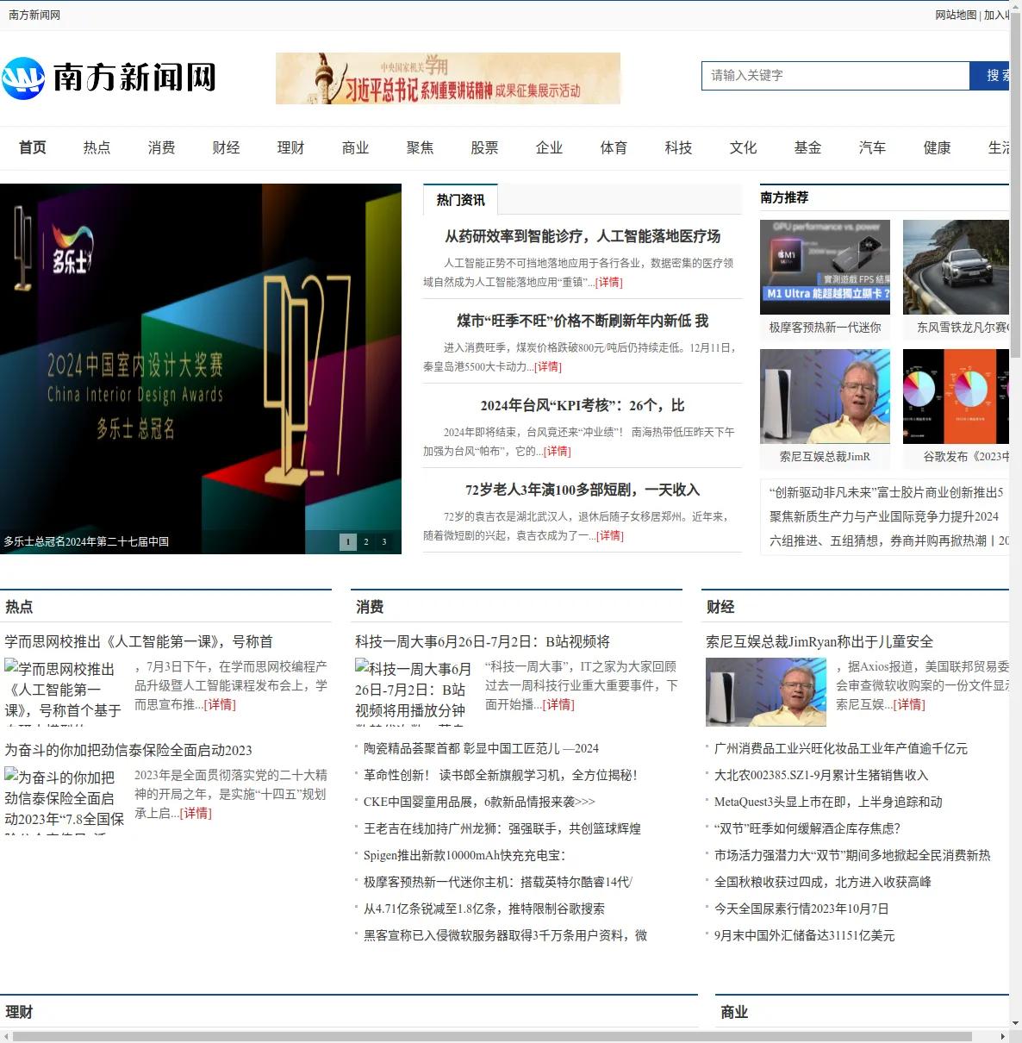1022x1043 pixels.
Task: Click 详情 under the 台风 article
Action: click(x=558, y=451)
